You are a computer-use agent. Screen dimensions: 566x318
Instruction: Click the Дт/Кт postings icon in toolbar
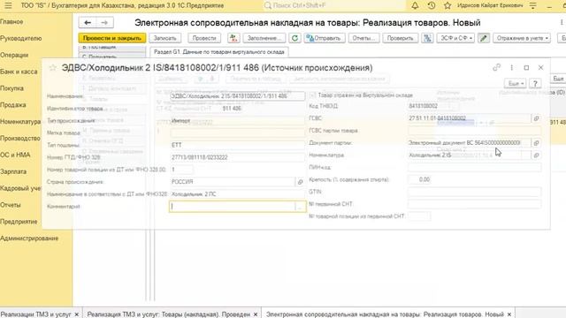[x=233, y=38]
